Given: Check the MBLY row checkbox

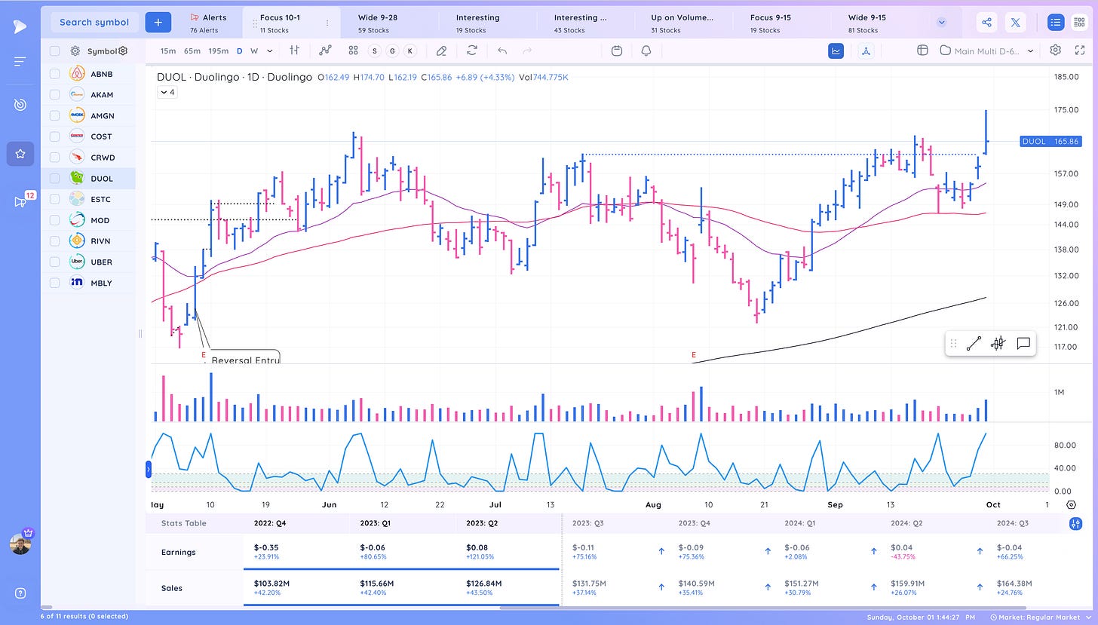Looking at the screenshot, I should 54,283.
